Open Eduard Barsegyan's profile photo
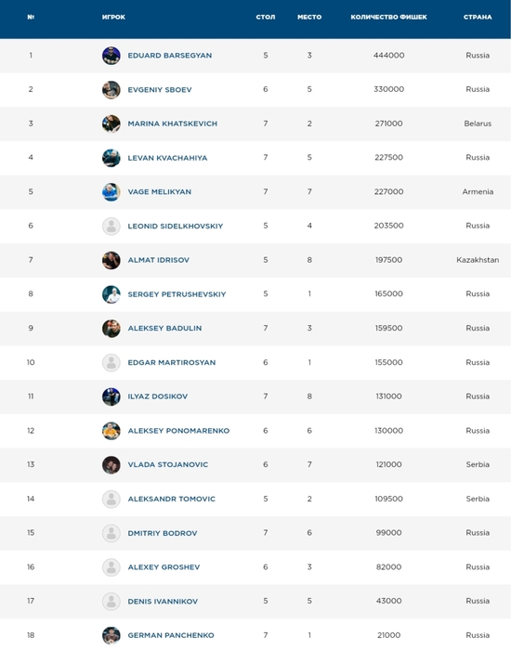The height and width of the screenshot is (650, 511). tap(111, 56)
